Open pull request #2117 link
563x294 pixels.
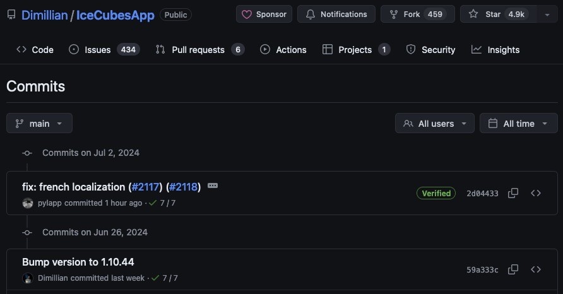pyautogui.click(x=145, y=187)
